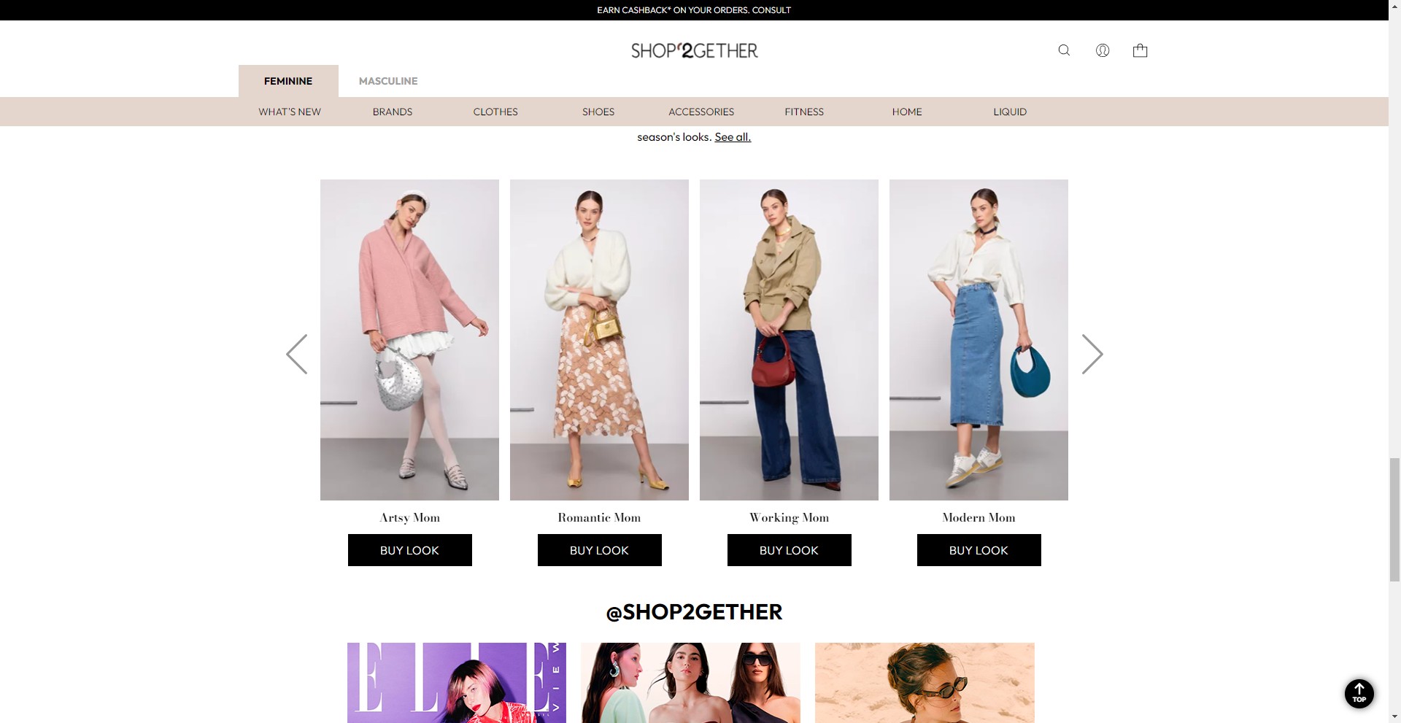Open the Clothes menu
This screenshot has height=723, width=1401.
tap(495, 112)
